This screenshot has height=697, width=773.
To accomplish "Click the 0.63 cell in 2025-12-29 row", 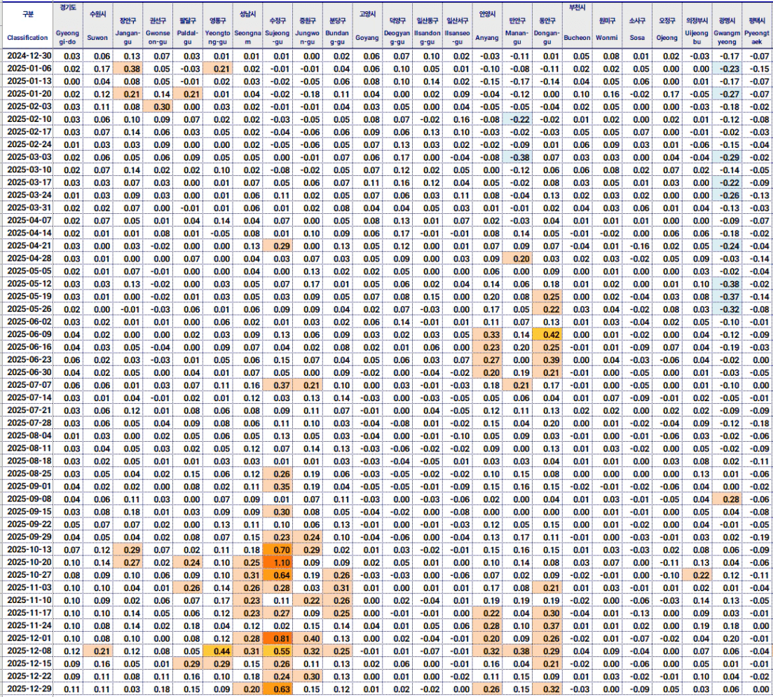I will [x=278, y=689].
